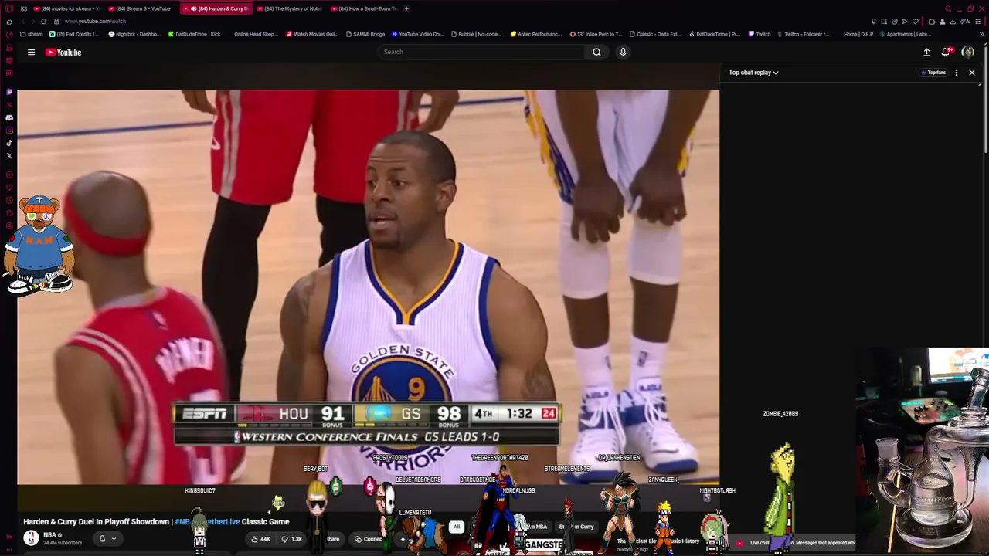The width and height of the screenshot is (989, 556).
Task: Open TikTok in the Opera sidebar
Action: coord(9,143)
